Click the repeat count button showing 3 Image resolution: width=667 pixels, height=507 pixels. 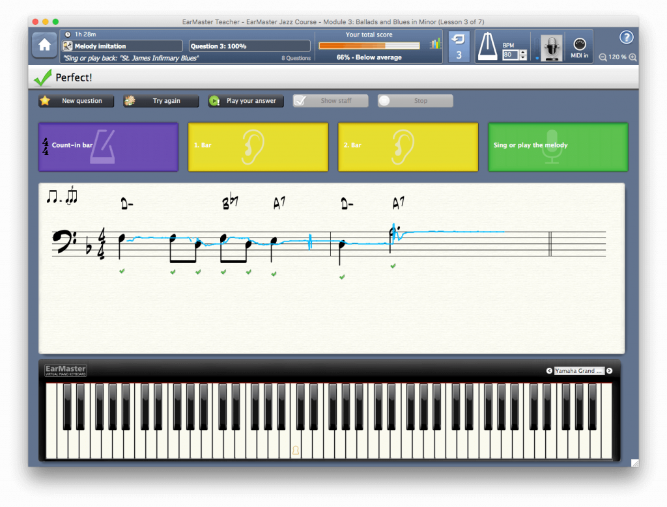click(x=459, y=47)
